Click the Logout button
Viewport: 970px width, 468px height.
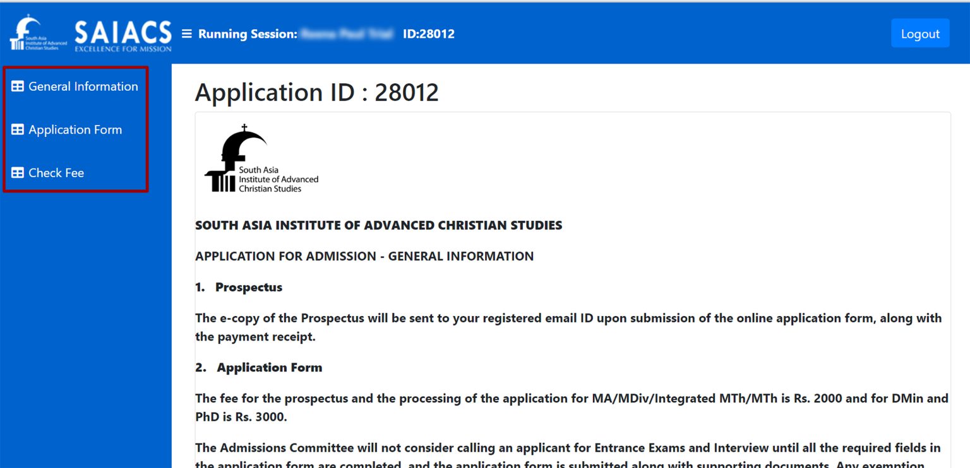tap(919, 33)
